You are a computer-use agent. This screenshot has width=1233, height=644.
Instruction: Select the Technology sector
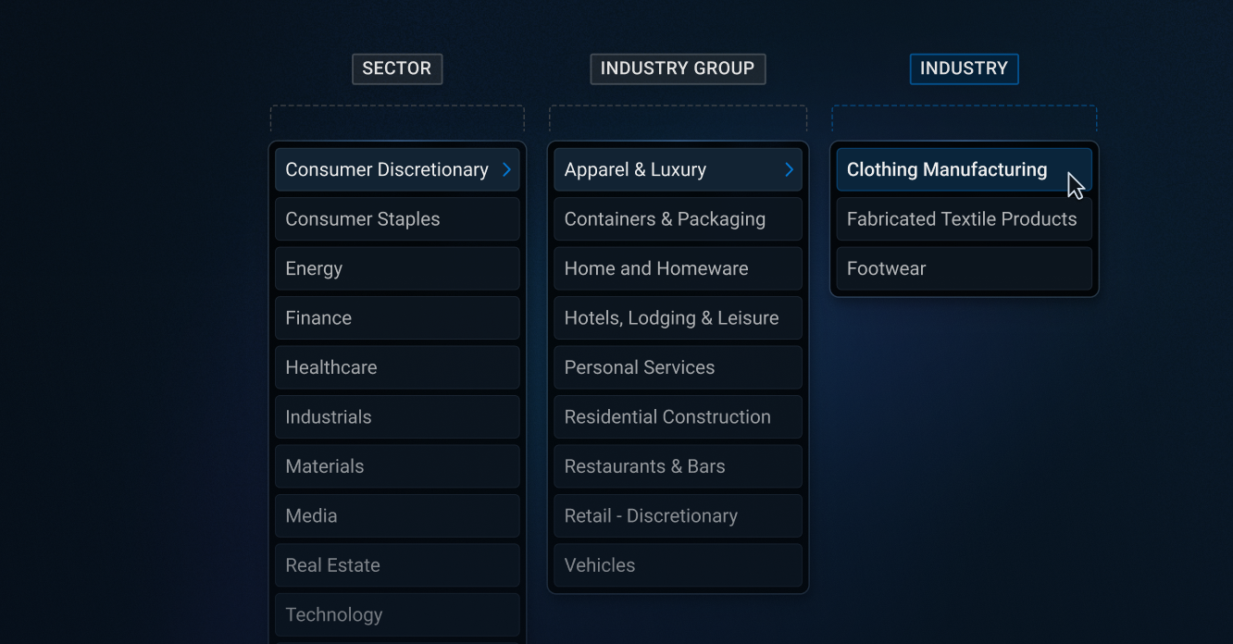(396, 614)
